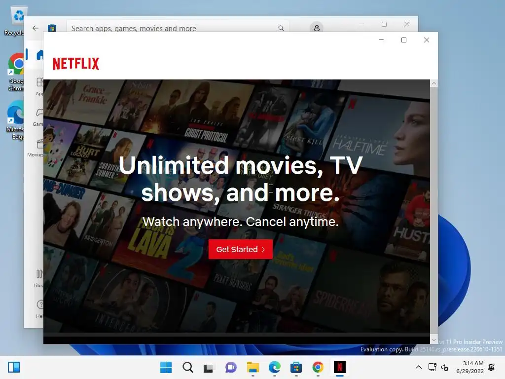Screen dimensions: 505x379
Task: Open Microsoft Edge from the taskbar
Action: coord(274,367)
